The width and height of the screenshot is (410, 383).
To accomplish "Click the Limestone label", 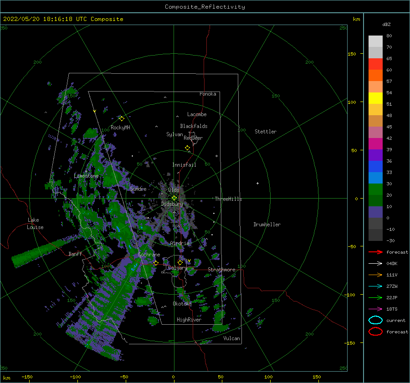I will pos(86,176).
